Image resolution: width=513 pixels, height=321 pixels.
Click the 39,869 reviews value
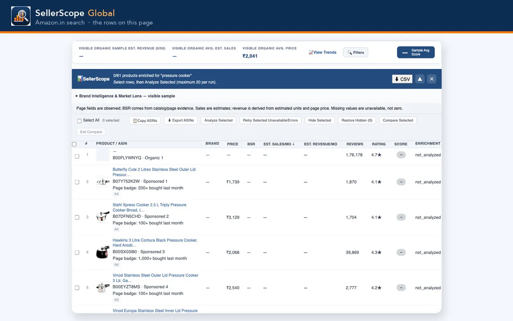pos(353,253)
